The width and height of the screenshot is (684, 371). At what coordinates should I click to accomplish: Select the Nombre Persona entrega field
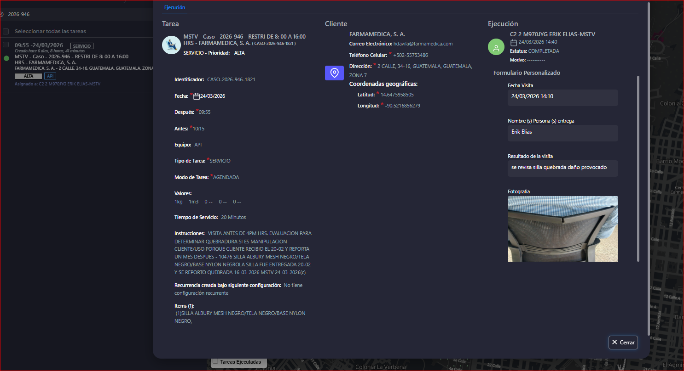pyautogui.click(x=562, y=133)
